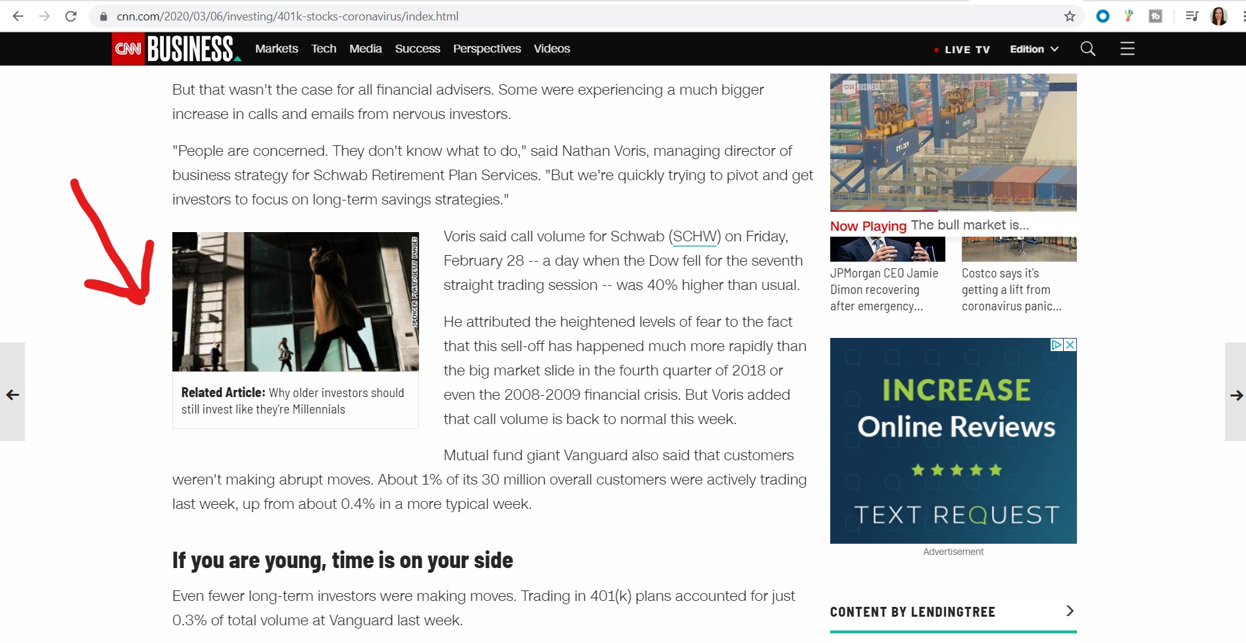
Task: Open JPMorgan CEO Jamie Dimon video link
Action: point(884,289)
